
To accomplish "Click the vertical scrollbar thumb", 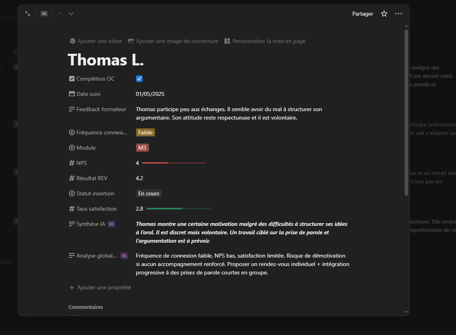I will point(406,112).
